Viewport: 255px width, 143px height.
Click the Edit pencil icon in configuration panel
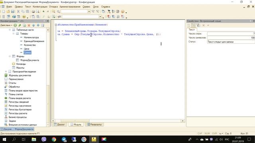point(20,25)
